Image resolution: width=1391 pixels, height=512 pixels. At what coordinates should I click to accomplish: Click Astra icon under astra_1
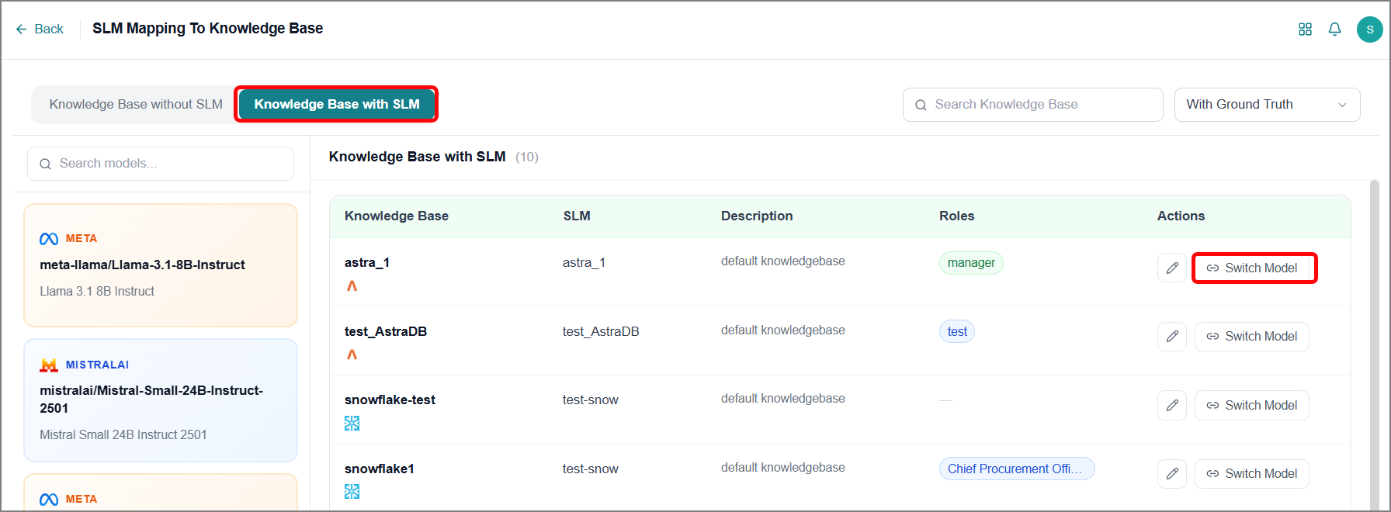pyautogui.click(x=352, y=286)
